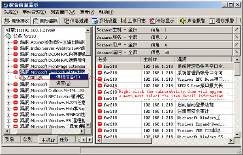Expand Microsoft Windows H.323 node
This screenshot has width=243, height=155.
click(x=9, y=103)
